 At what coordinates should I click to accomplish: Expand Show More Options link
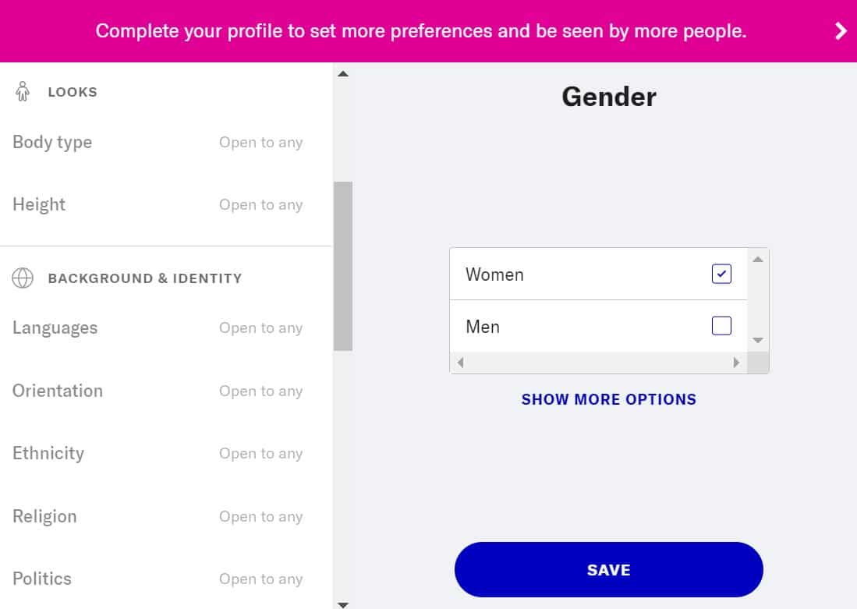click(609, 399)
